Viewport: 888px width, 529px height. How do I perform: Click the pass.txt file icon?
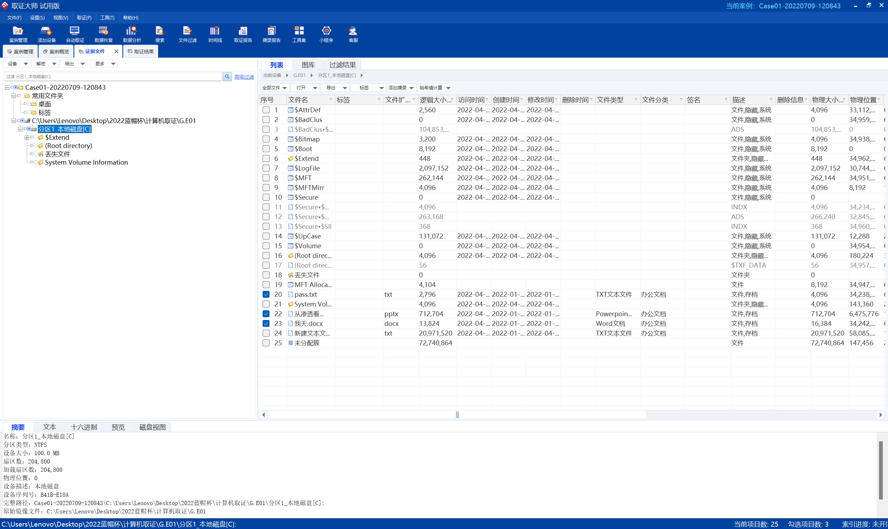click(x=290, y=294)
